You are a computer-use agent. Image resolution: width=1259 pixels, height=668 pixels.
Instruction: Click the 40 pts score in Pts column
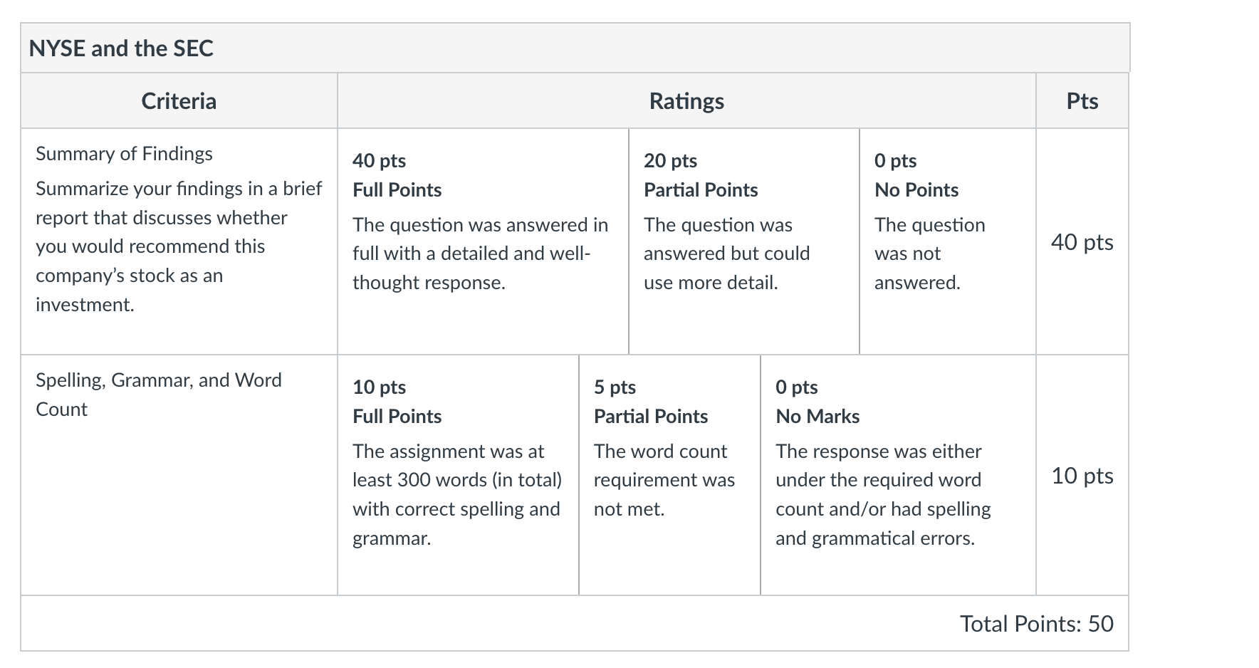click(1082, 242)
